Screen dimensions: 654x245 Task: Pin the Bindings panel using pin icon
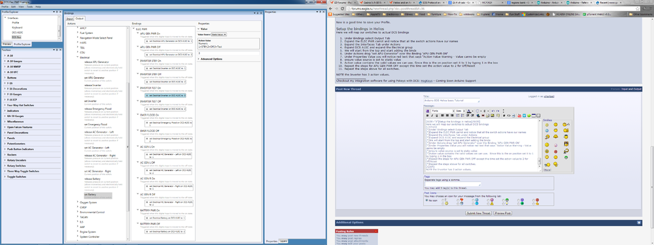pyautogui.click(x=258, y=13)
